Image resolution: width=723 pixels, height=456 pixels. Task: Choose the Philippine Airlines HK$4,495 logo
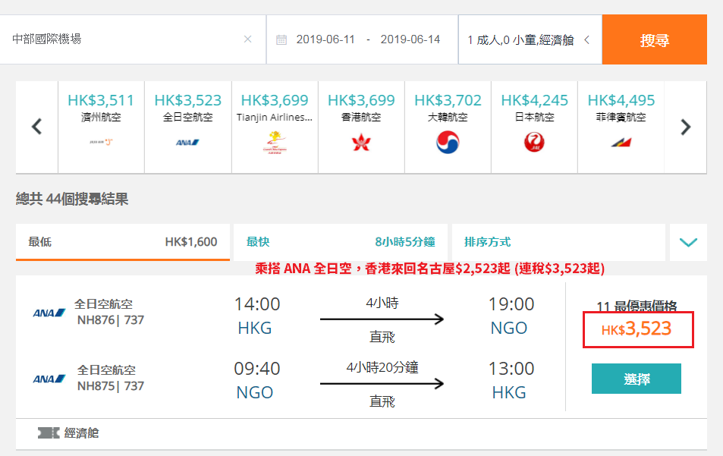(x=621, y=143)
